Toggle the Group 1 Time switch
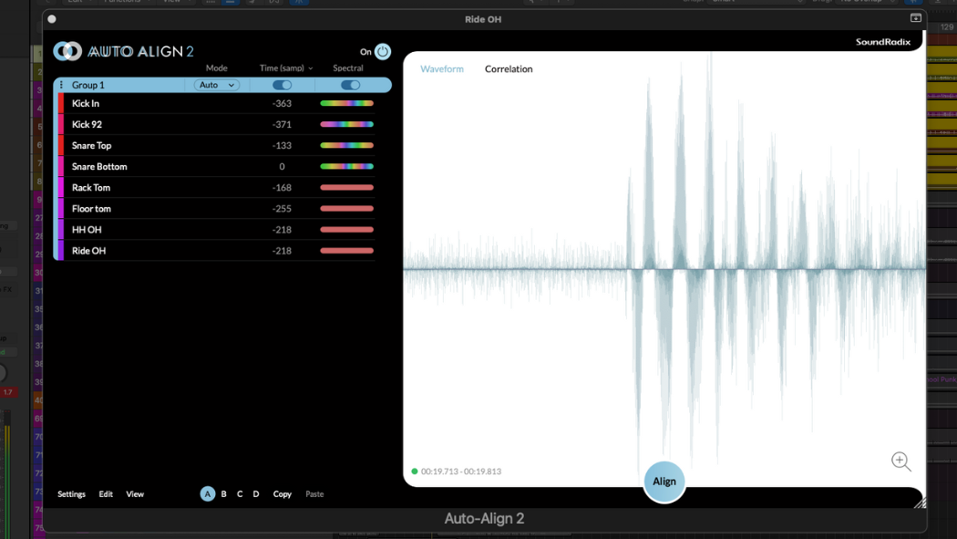The height and width of the screenshot is (539, 957). pyautogui.click(x=282, y=85)
